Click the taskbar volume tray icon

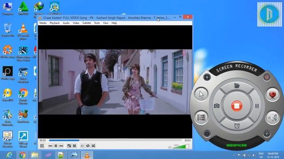tap(254, 155)
